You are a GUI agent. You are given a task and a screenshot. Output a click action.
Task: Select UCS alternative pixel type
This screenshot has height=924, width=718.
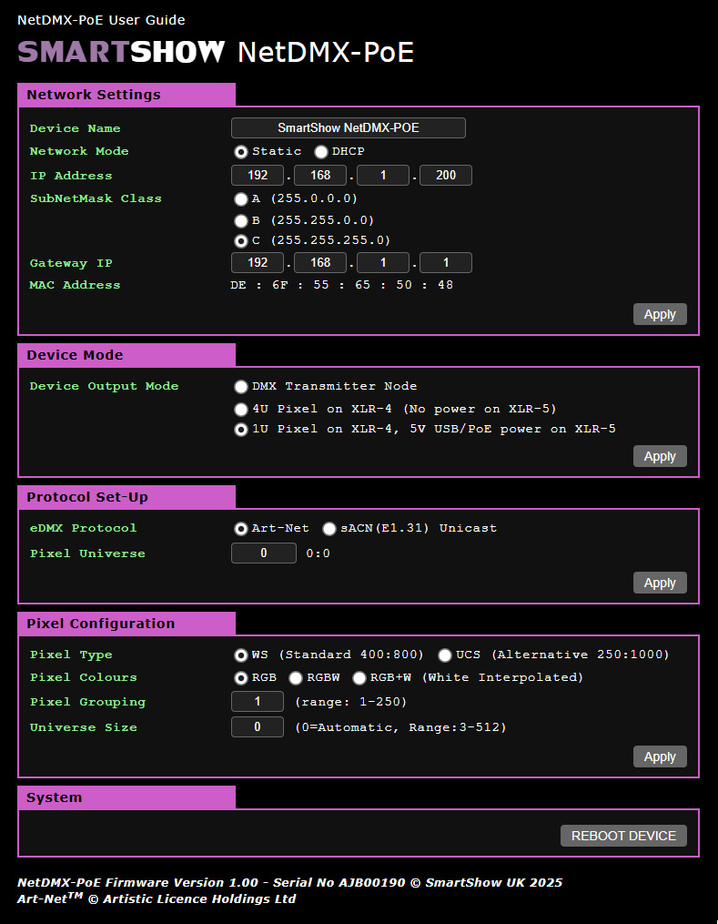click(445, 655)
